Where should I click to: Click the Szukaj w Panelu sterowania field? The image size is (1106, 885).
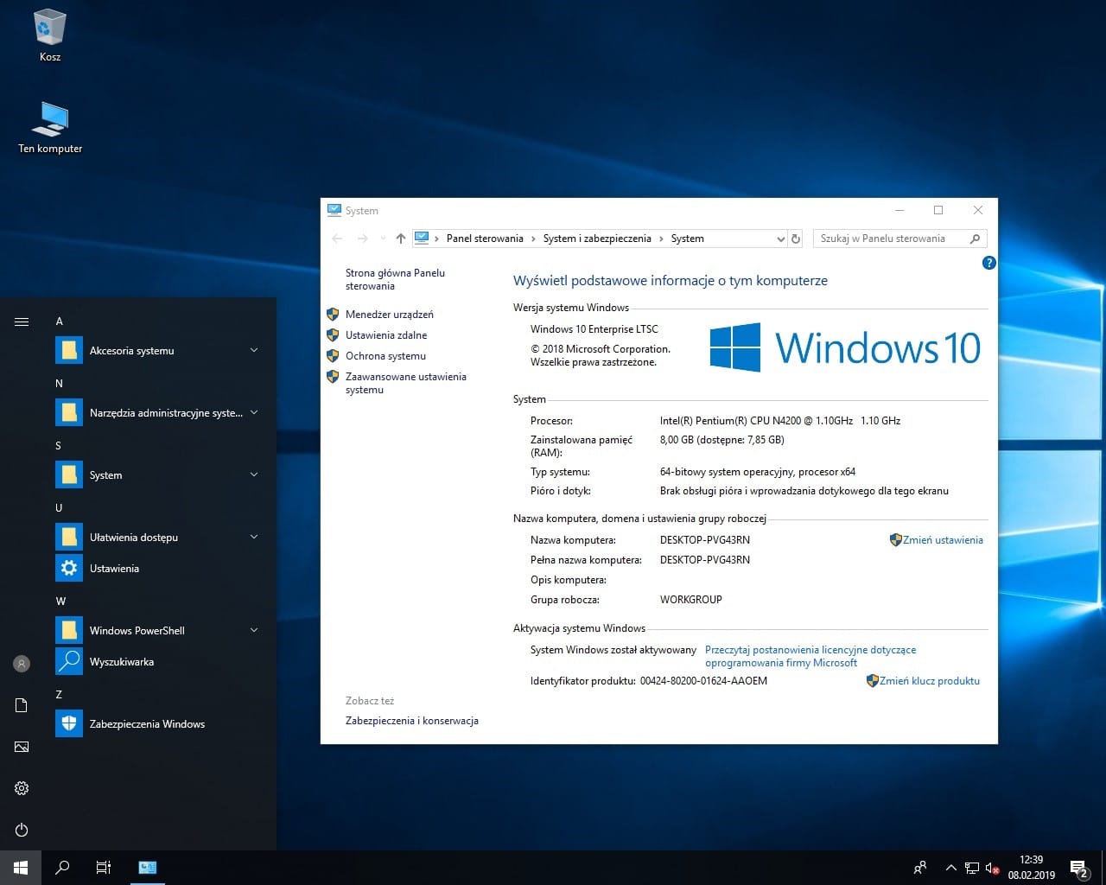coord(890,239)
